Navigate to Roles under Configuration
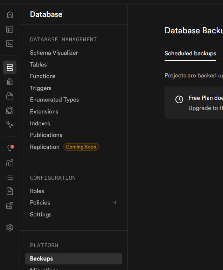Screen dimensions: 223x270 click(37, 191)
